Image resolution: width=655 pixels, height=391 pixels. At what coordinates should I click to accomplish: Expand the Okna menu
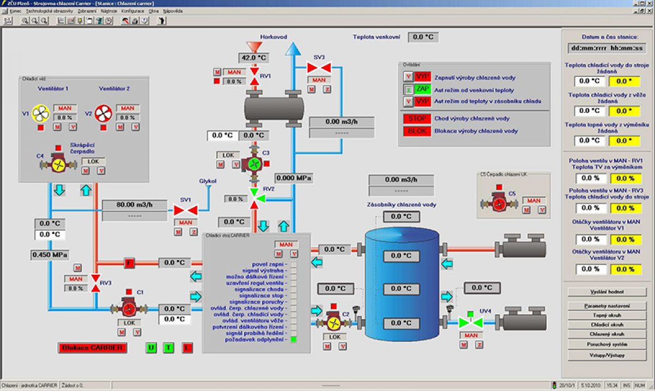click(153, 10)
